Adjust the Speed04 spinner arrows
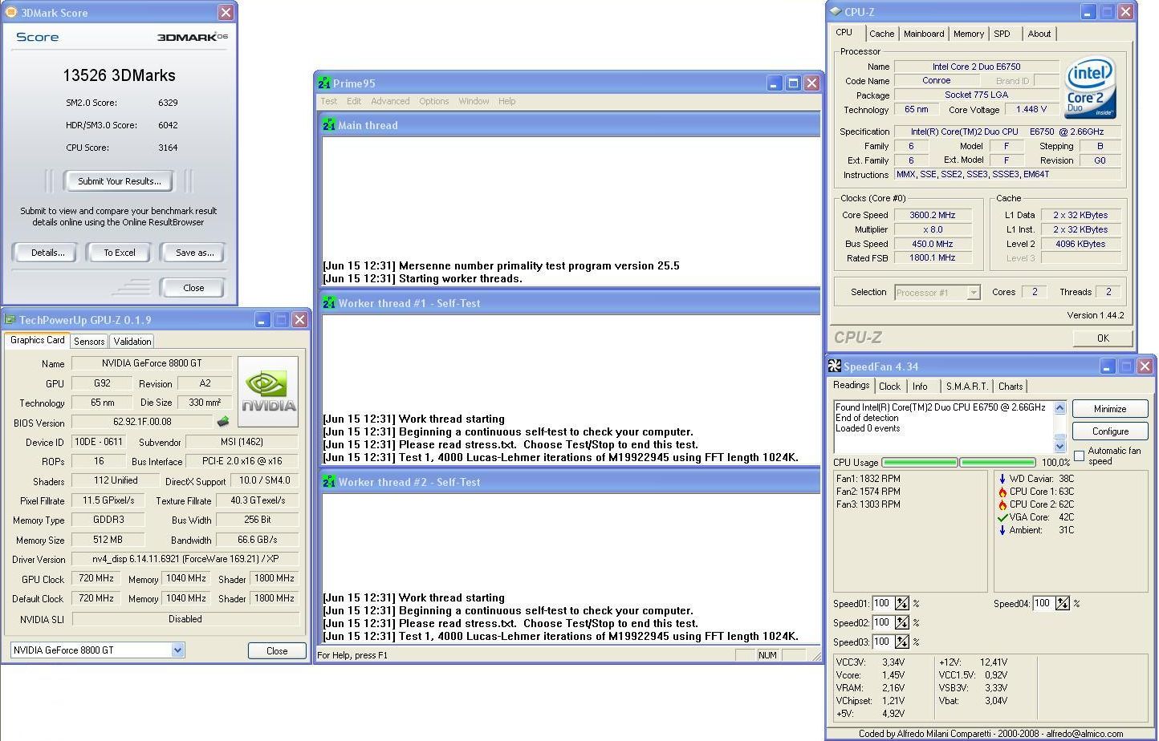 pyautogui.click(x=1063, y=603)
